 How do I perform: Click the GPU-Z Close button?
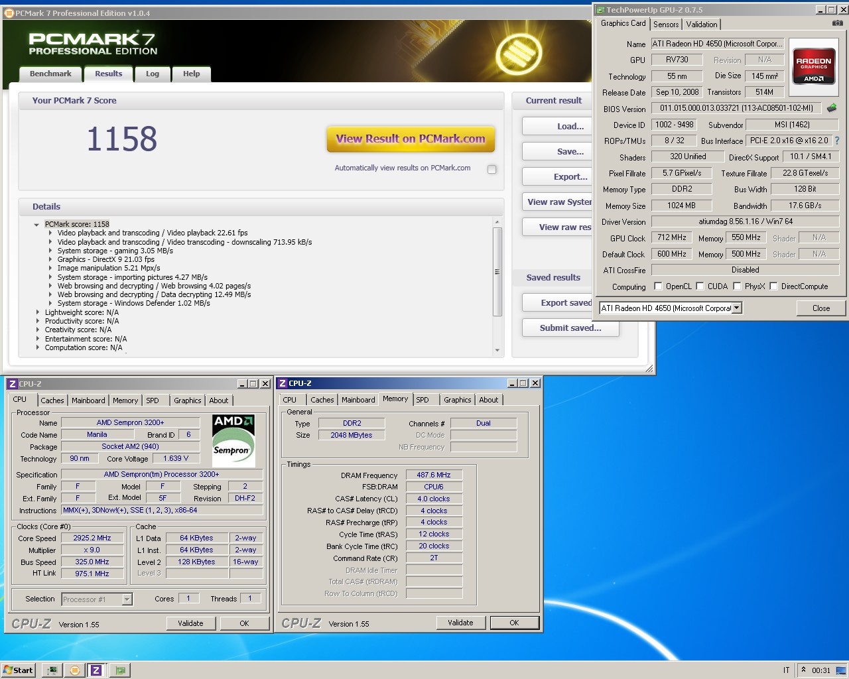coord(821,308)
